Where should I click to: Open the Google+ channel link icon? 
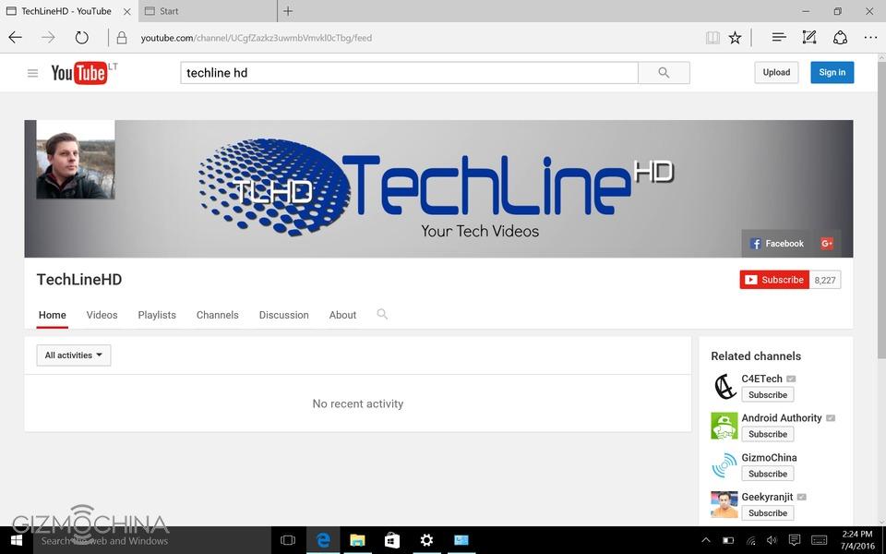click(x=827, y=244)
